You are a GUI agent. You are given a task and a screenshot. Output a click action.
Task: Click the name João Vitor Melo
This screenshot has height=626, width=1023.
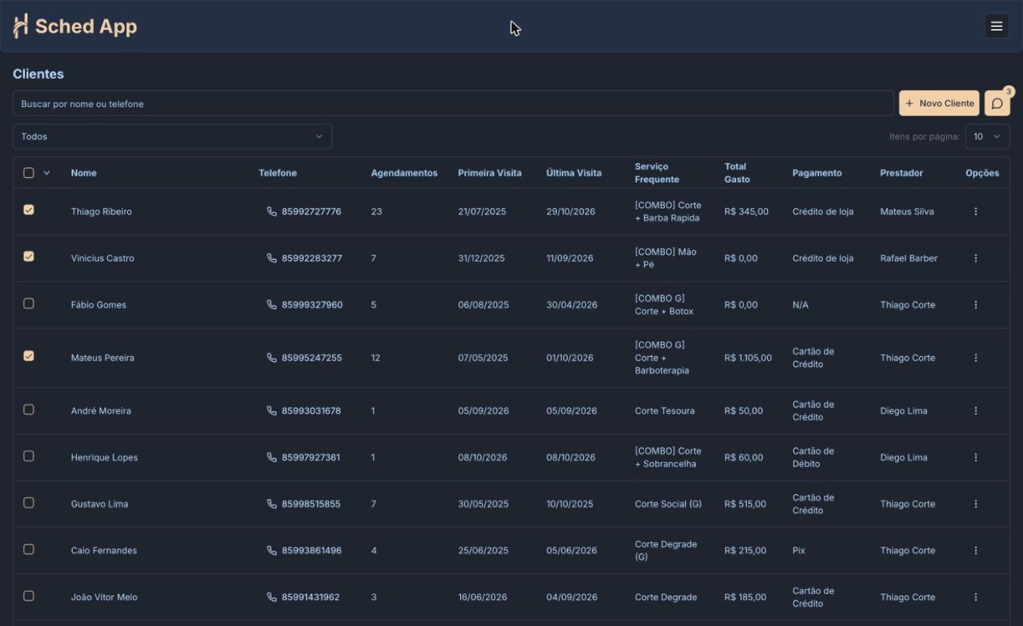tap(104, 598)
